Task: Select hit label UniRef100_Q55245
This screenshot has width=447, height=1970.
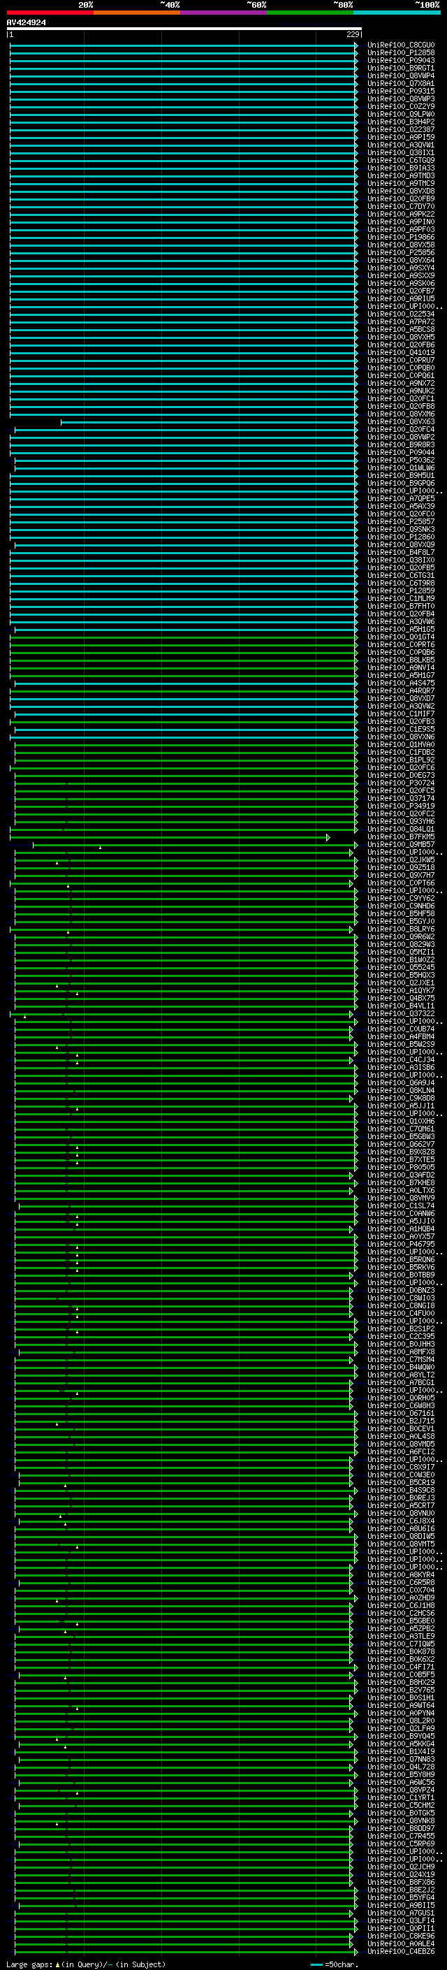Action: pyautogui.click(x=400, y=967)
